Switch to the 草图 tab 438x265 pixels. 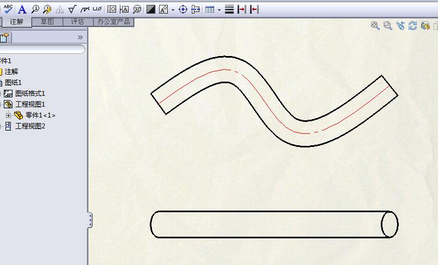pos(47,22)
